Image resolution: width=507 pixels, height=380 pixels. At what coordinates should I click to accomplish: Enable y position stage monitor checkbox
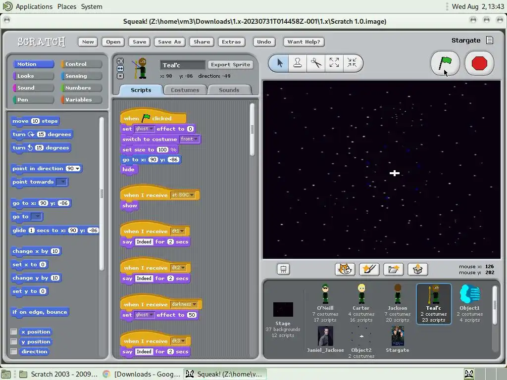point(13,341)
